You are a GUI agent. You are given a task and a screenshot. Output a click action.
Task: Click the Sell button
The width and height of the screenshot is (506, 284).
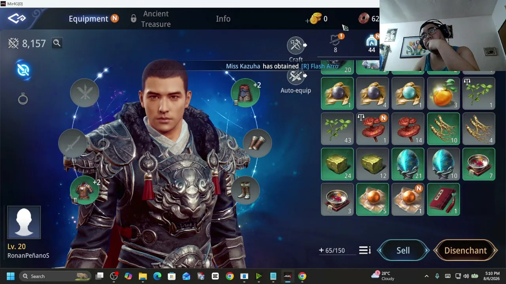pyautogui.click(x=403, y=250)
